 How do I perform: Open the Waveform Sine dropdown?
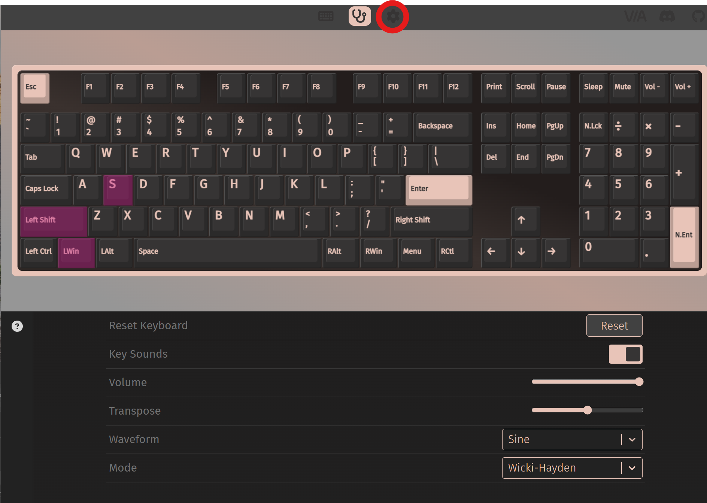(572, 439)
